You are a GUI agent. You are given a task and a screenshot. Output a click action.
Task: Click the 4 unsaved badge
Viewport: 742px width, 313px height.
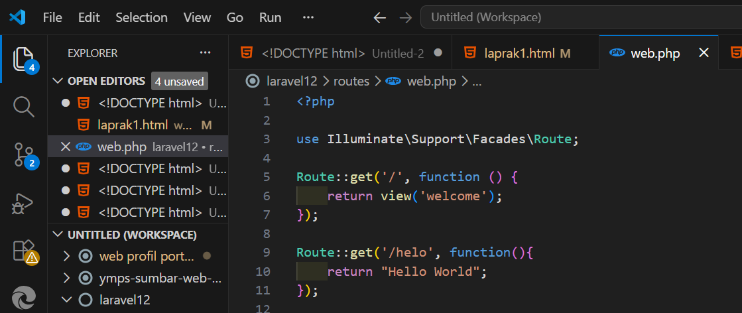[x=180, y=81]
